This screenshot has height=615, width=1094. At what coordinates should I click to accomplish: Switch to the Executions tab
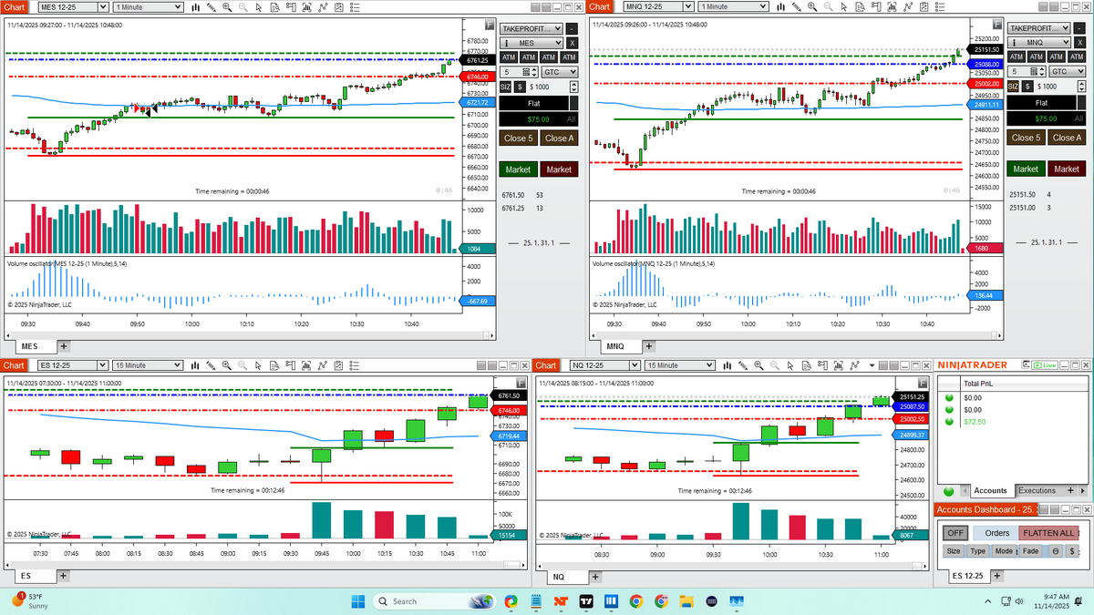coord(1037,490)
